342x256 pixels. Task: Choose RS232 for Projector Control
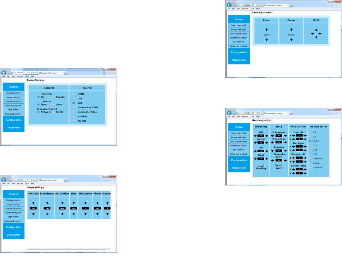[54, 112]
